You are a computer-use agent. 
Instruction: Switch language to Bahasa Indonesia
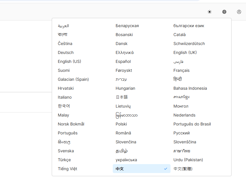pyautogui.click(x=190, y=88)
